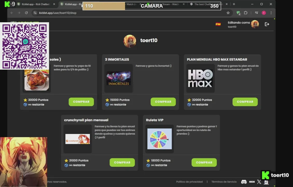
Task: Buy the crunchyroll plan mensual
Action: pos(122,163)
